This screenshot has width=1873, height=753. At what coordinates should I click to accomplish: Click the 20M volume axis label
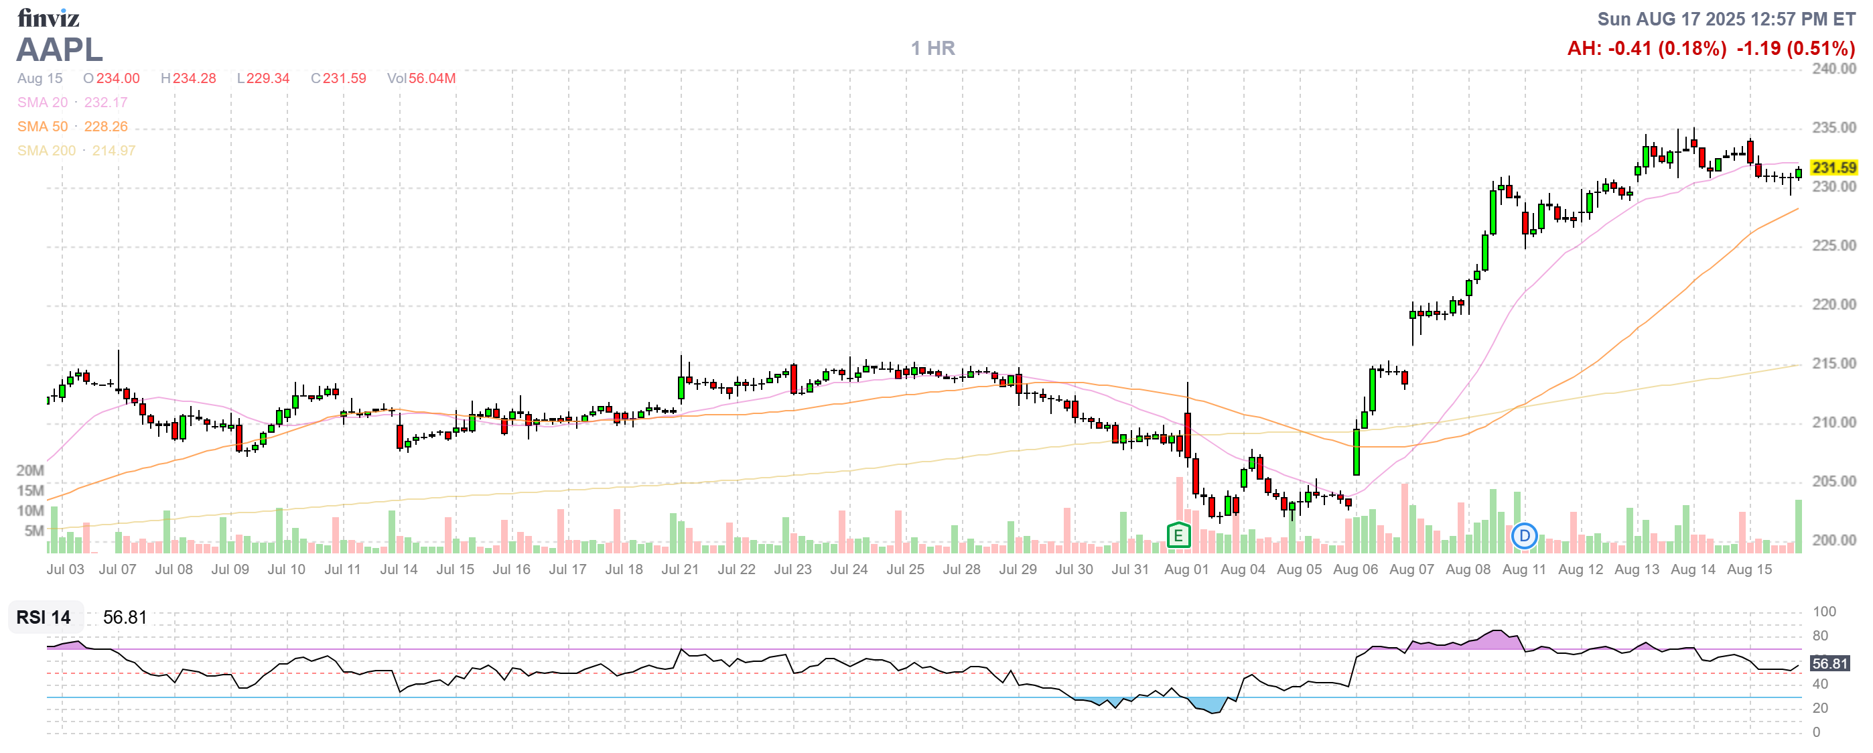[30, 470]
